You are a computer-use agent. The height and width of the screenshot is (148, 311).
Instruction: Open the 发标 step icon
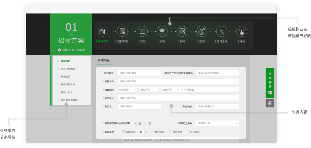(x=142, y=31)
